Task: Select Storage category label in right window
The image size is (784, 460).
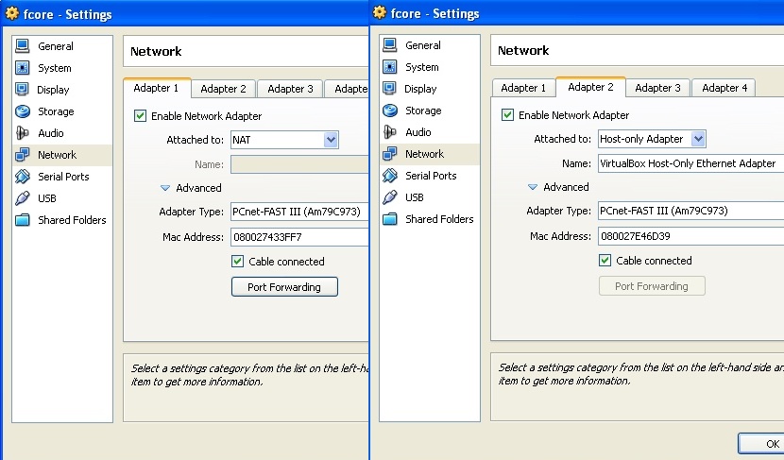Action: point(423,111)
